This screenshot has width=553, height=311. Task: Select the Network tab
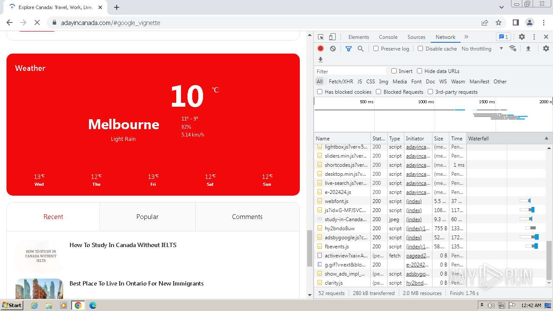click(x=445, y=37)
